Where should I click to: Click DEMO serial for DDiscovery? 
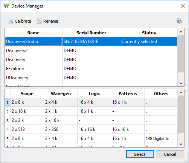pyautogui.click(x=91, y=78)
